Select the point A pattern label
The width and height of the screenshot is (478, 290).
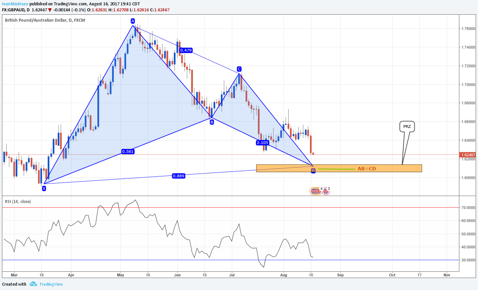[133, 21]
